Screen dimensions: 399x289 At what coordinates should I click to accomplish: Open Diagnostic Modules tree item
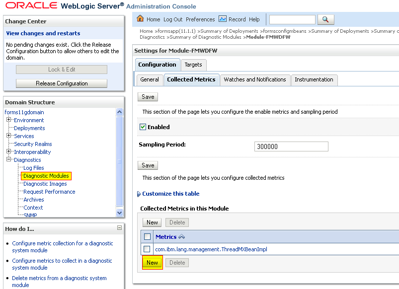46,176
